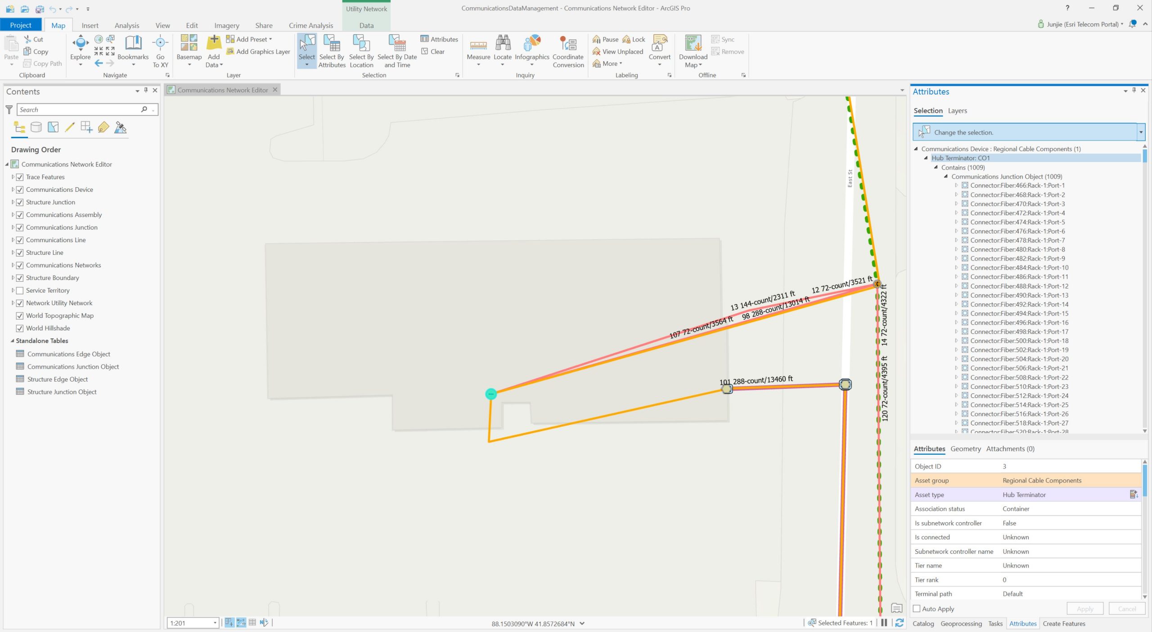The image size is (1152, 632).
Task: Click the Locate binoculars icon
Action: [502, 44]
